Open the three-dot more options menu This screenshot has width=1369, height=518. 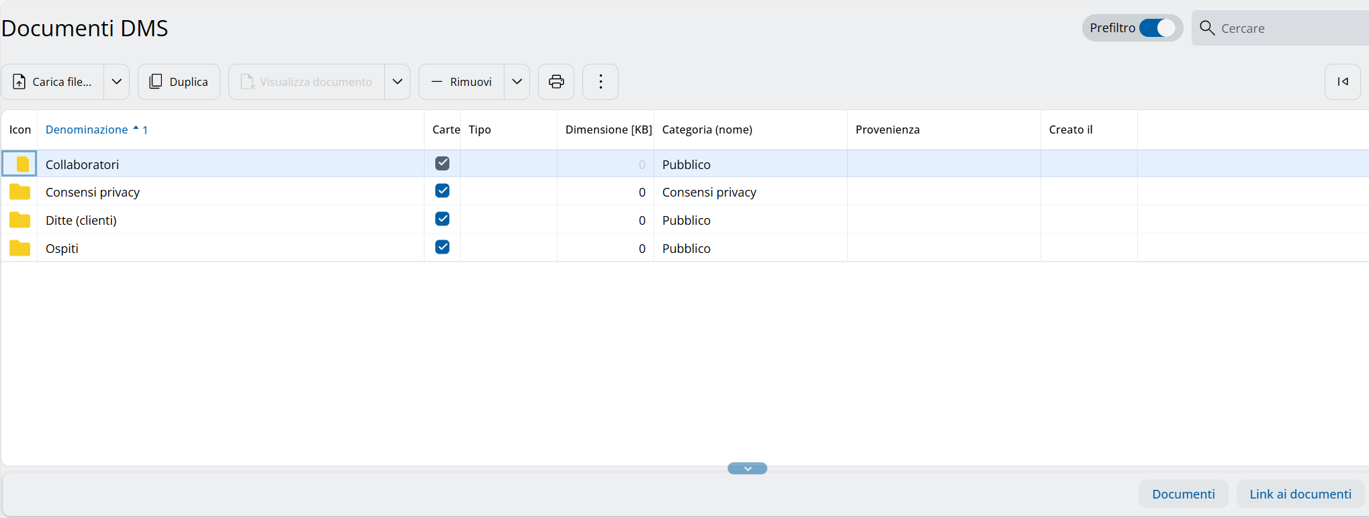tap(601, 82)
